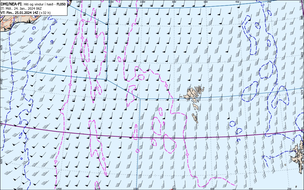Click the 2W longitude label on the bottom edge

tap(289, 189)
